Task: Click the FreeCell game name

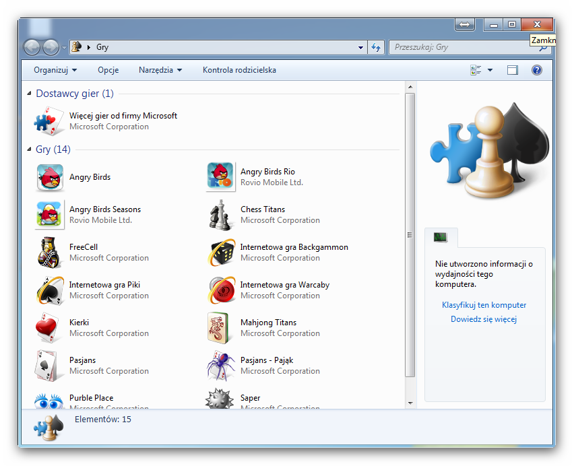Action: point(84,247)
